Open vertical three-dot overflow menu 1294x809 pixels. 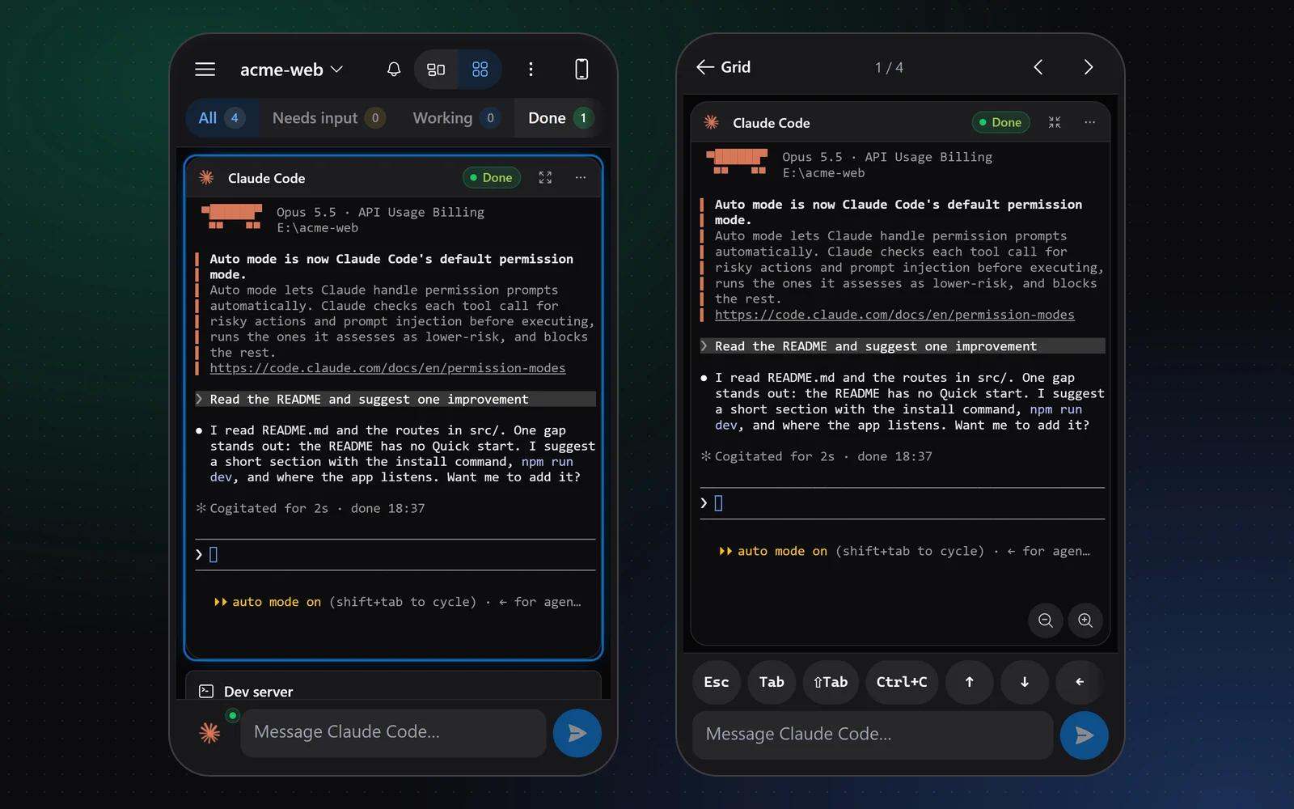coord(531,70)
